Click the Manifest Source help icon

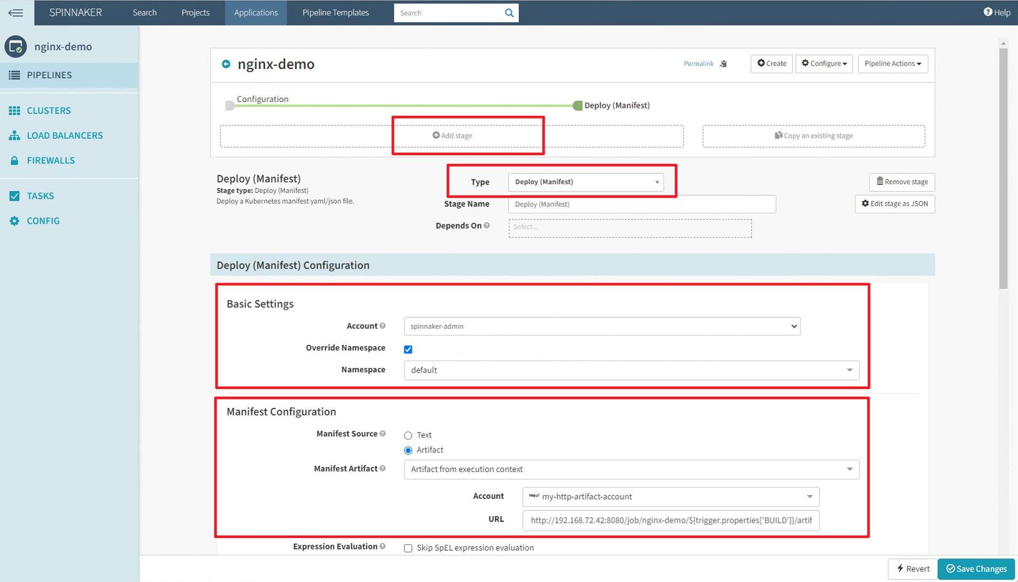383,434
